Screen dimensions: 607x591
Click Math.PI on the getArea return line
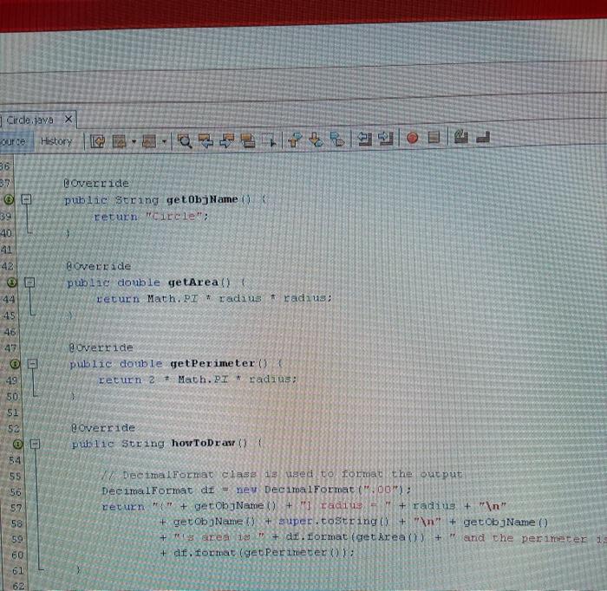[x=173, y=299]
